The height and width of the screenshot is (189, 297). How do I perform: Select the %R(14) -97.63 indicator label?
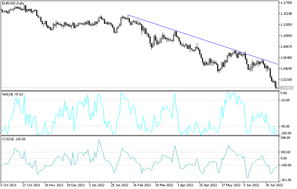coord(12,94)
